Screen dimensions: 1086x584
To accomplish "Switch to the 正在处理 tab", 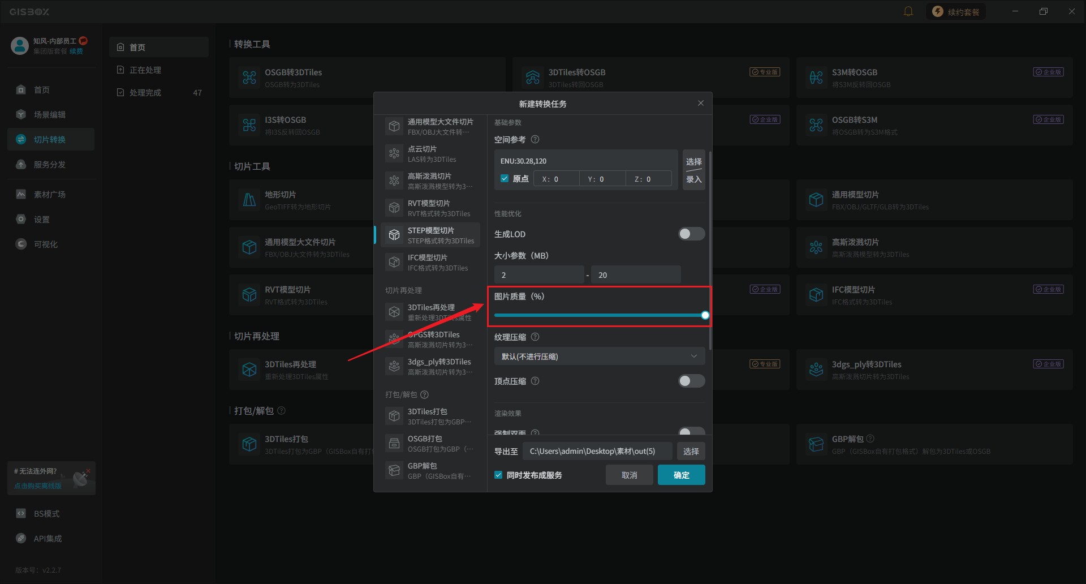I will [159, 70].
